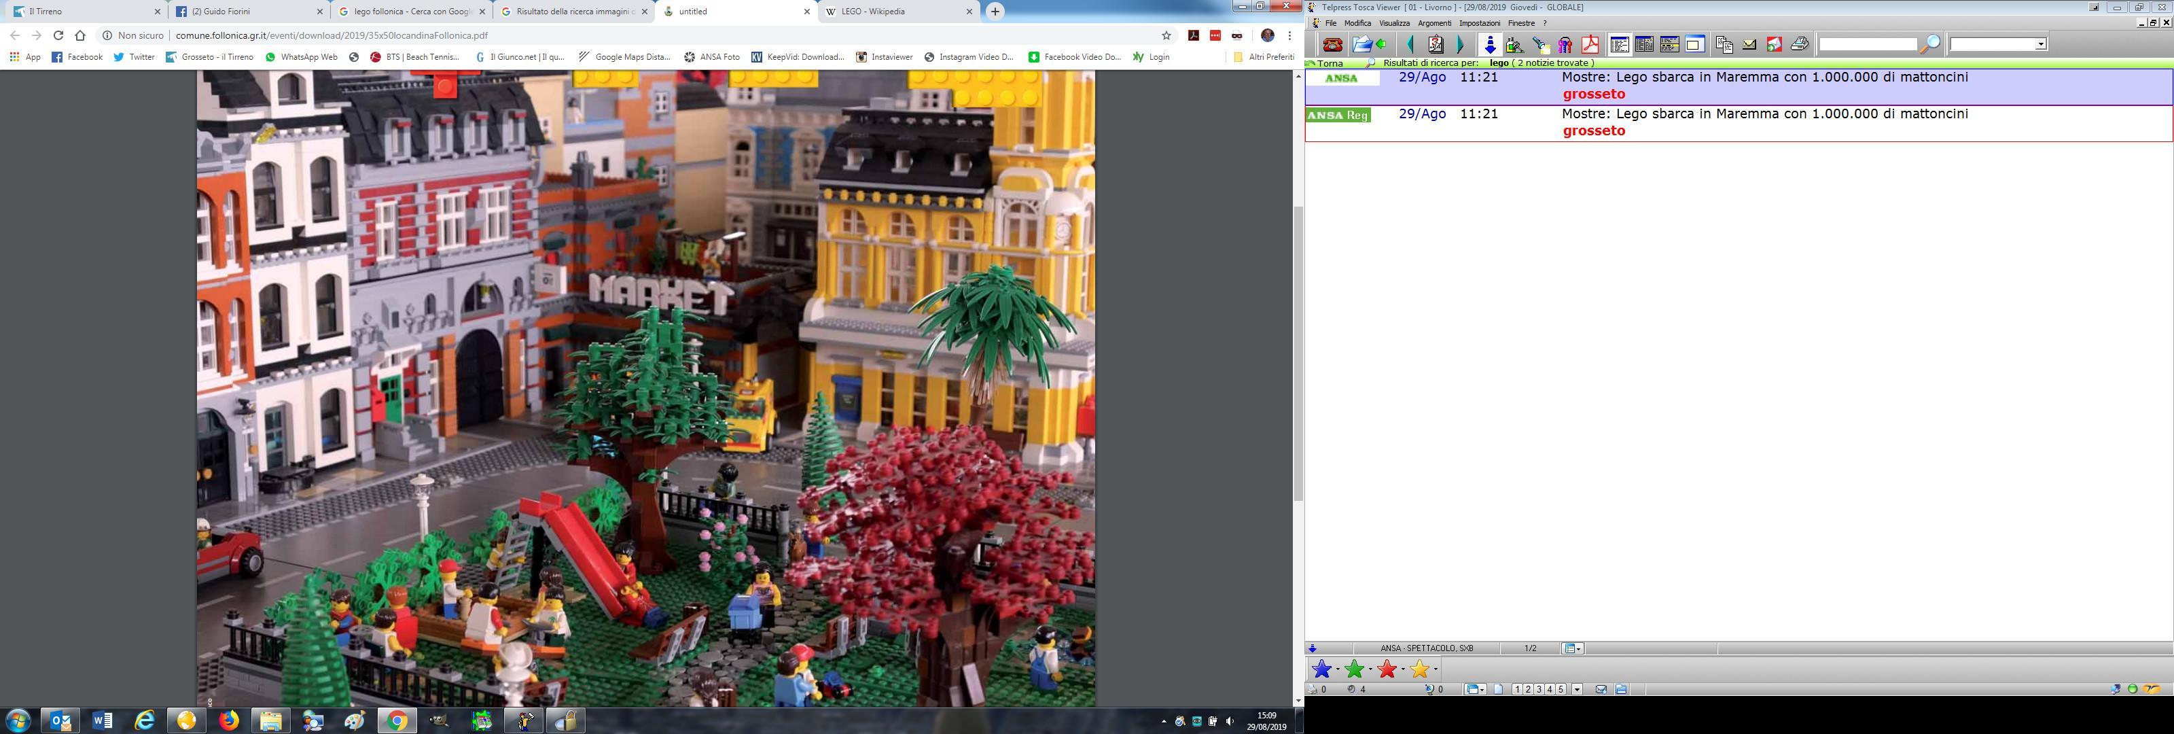Viewport: 2174px width, 734px height.
Task: Click the blue down arrow toolbar icon
Action: (x=1491, y=44)
